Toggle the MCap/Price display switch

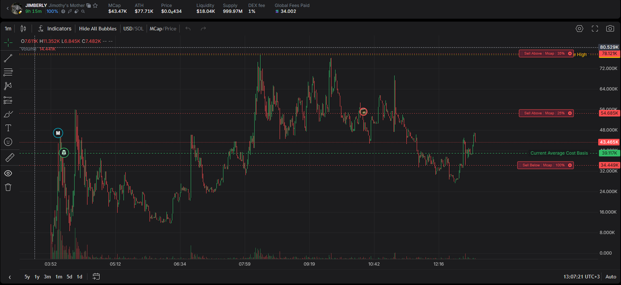tap(163, 29)
